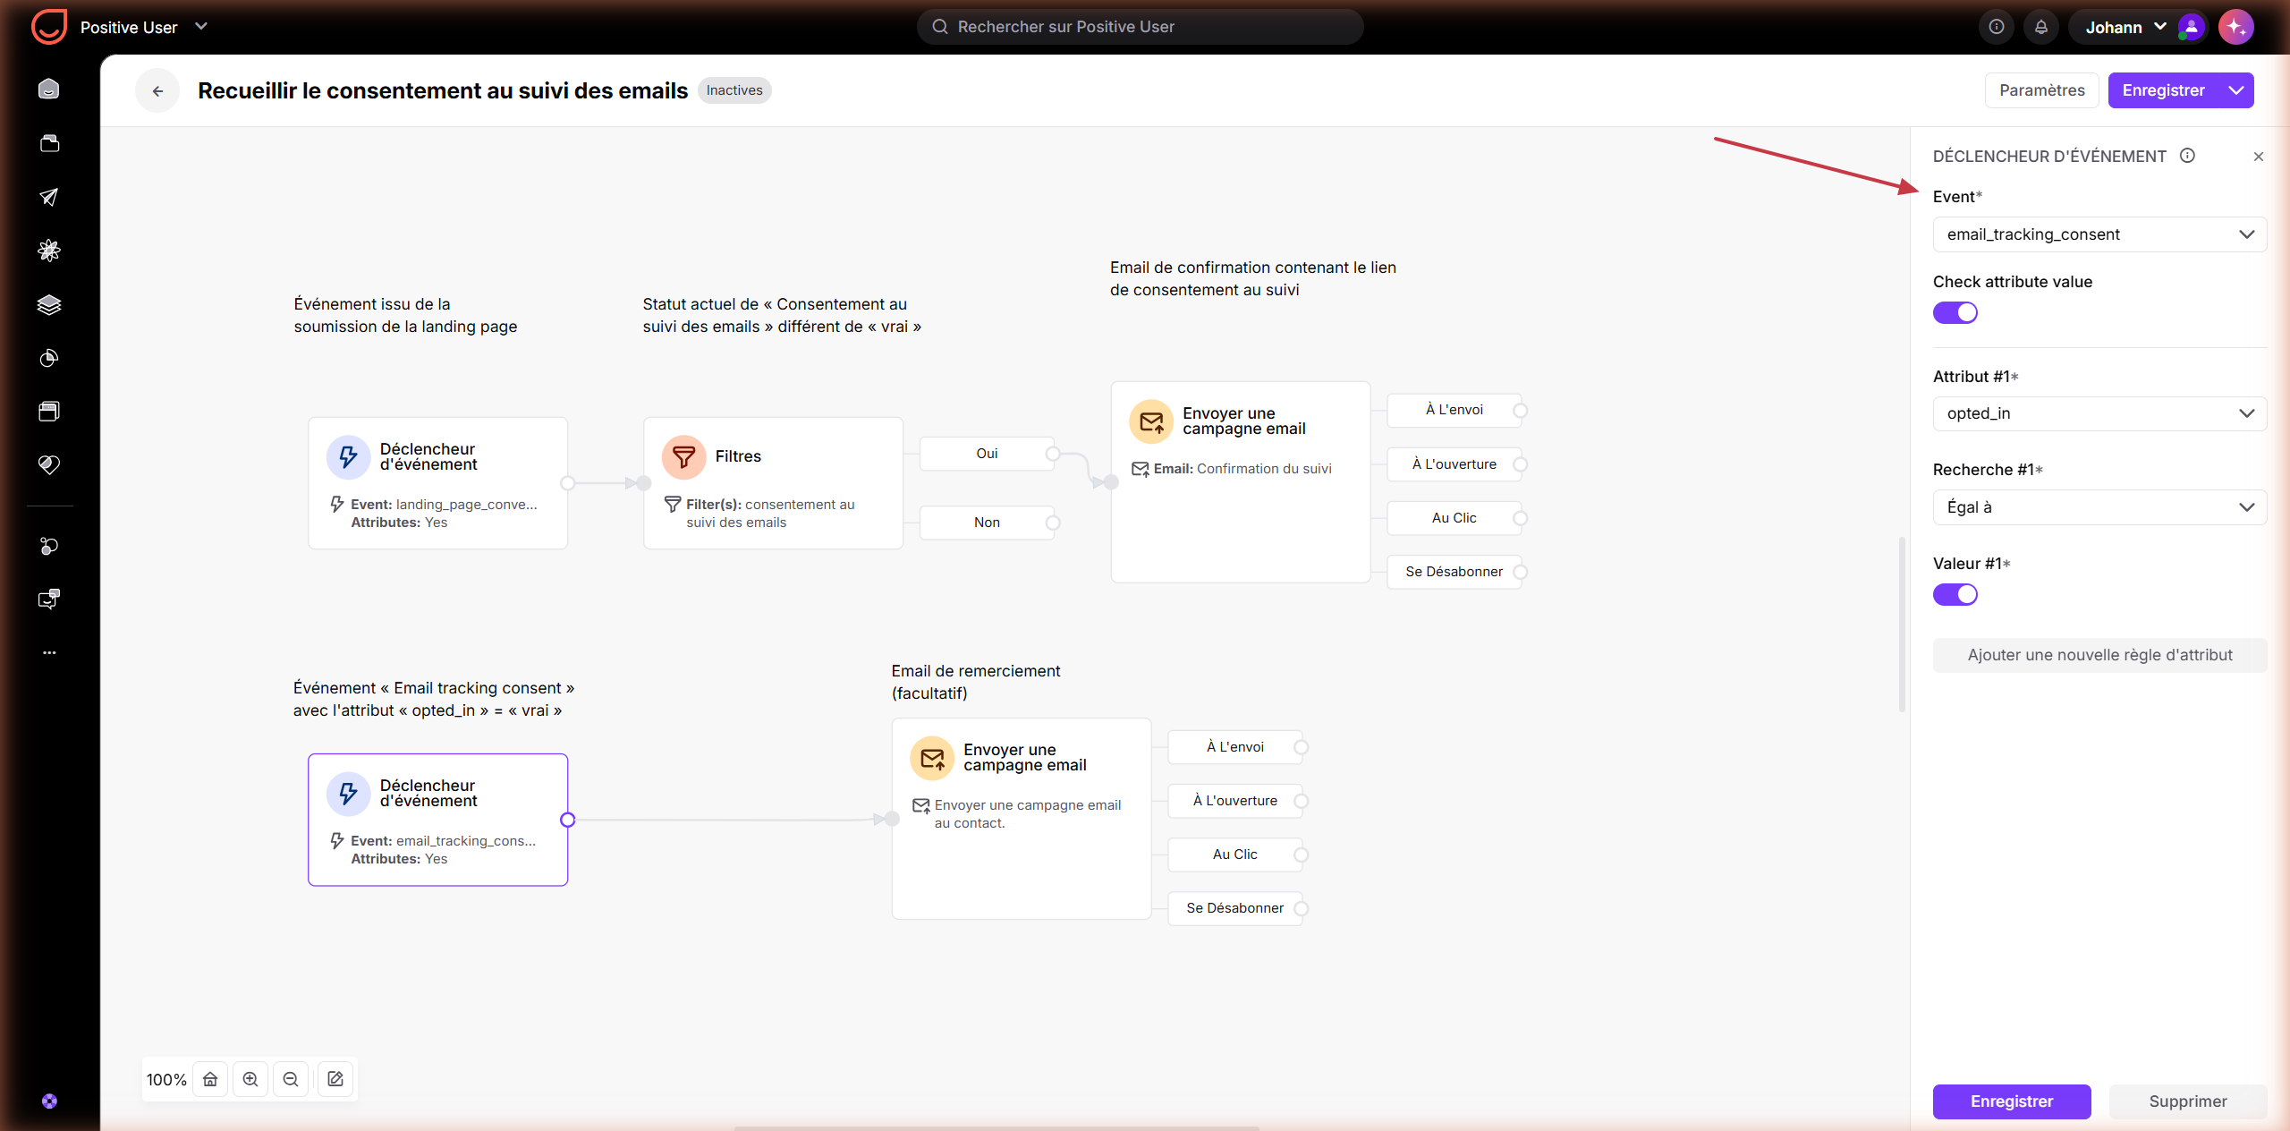
Task: Click the Non output of Filtres
Action: click(988, 523)
